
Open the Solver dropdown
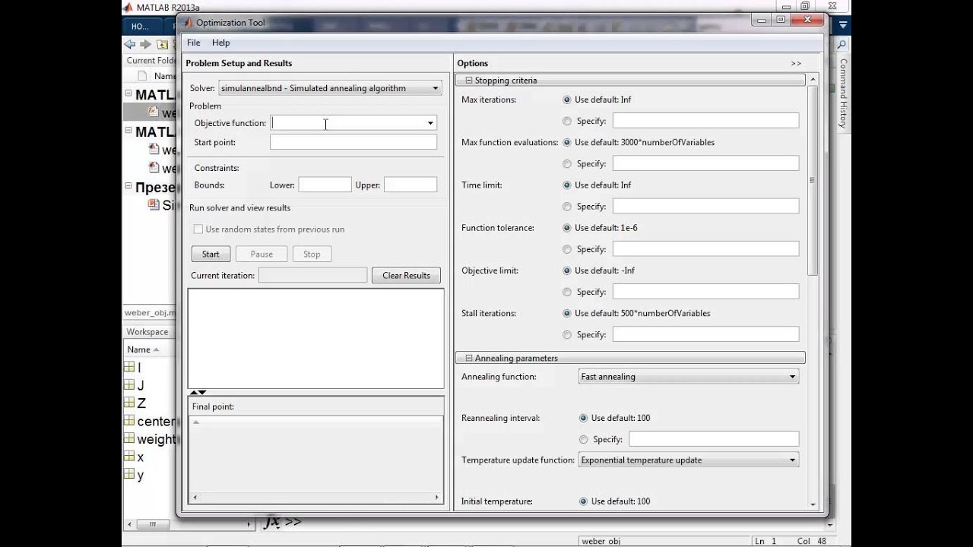(x=330, y=88)
